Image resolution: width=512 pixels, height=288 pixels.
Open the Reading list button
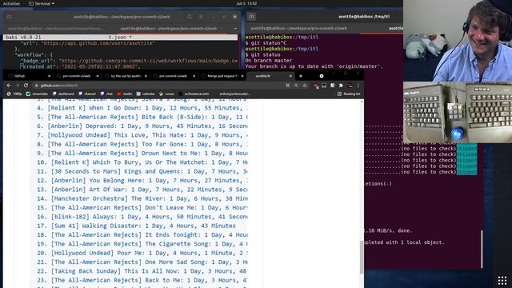point(349,94)
